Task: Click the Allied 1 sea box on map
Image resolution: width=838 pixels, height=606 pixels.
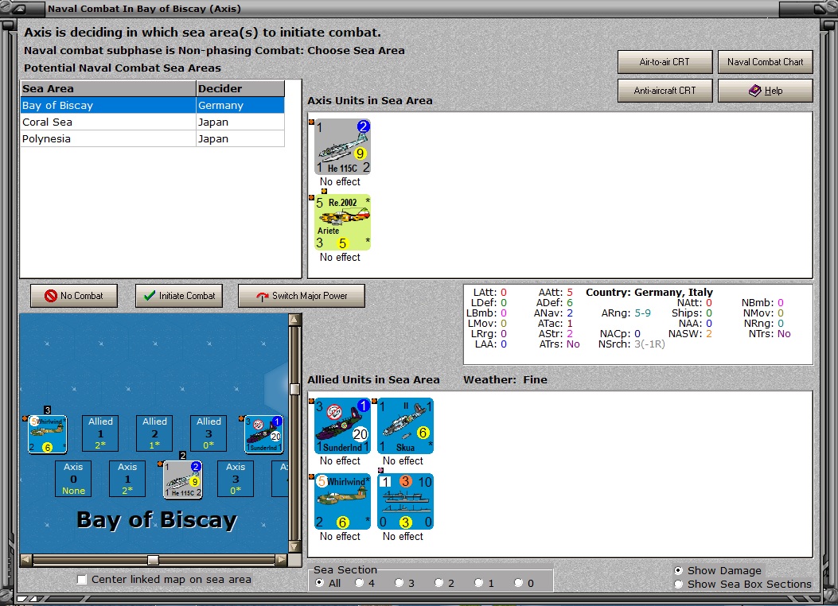Action: 100,433
